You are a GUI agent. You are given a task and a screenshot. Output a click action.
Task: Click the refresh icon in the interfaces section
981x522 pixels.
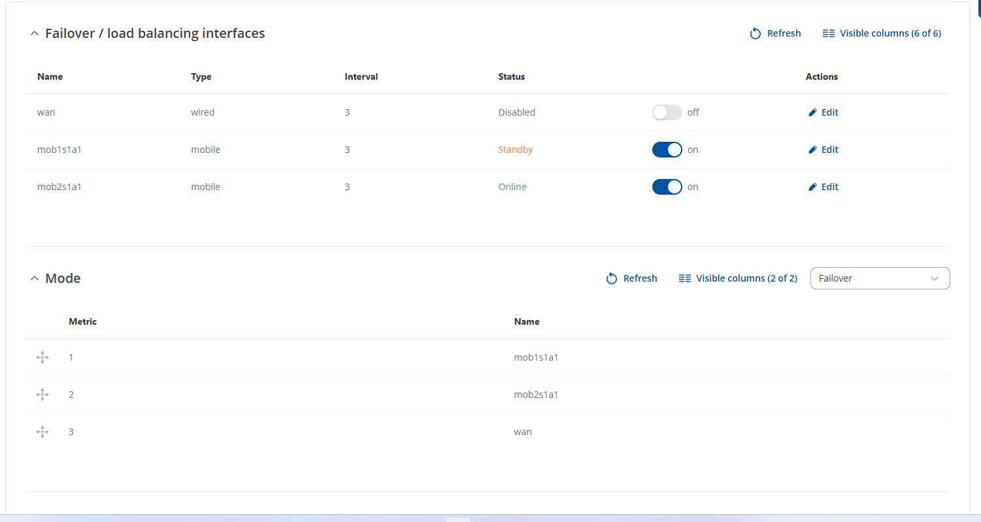click(756, 33)
